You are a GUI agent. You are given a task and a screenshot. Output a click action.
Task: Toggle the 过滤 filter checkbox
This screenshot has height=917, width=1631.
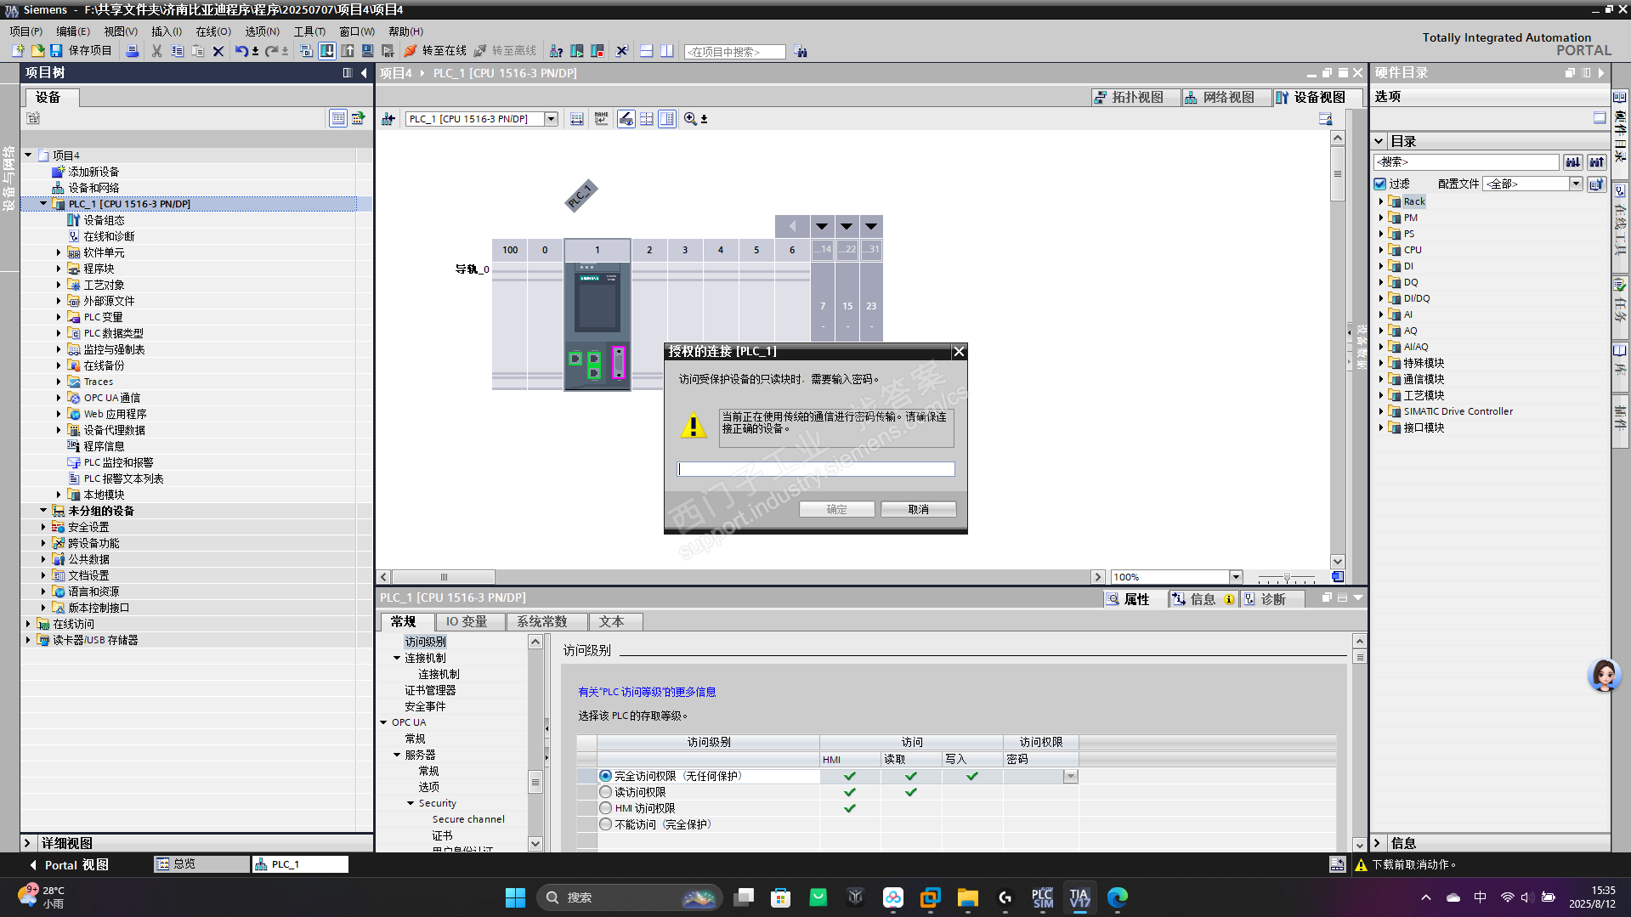[x=1380, y=184]
